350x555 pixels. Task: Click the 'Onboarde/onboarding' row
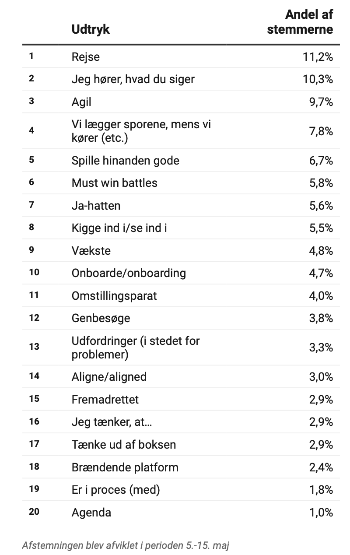pyautogui.click(x=129, y=273)
